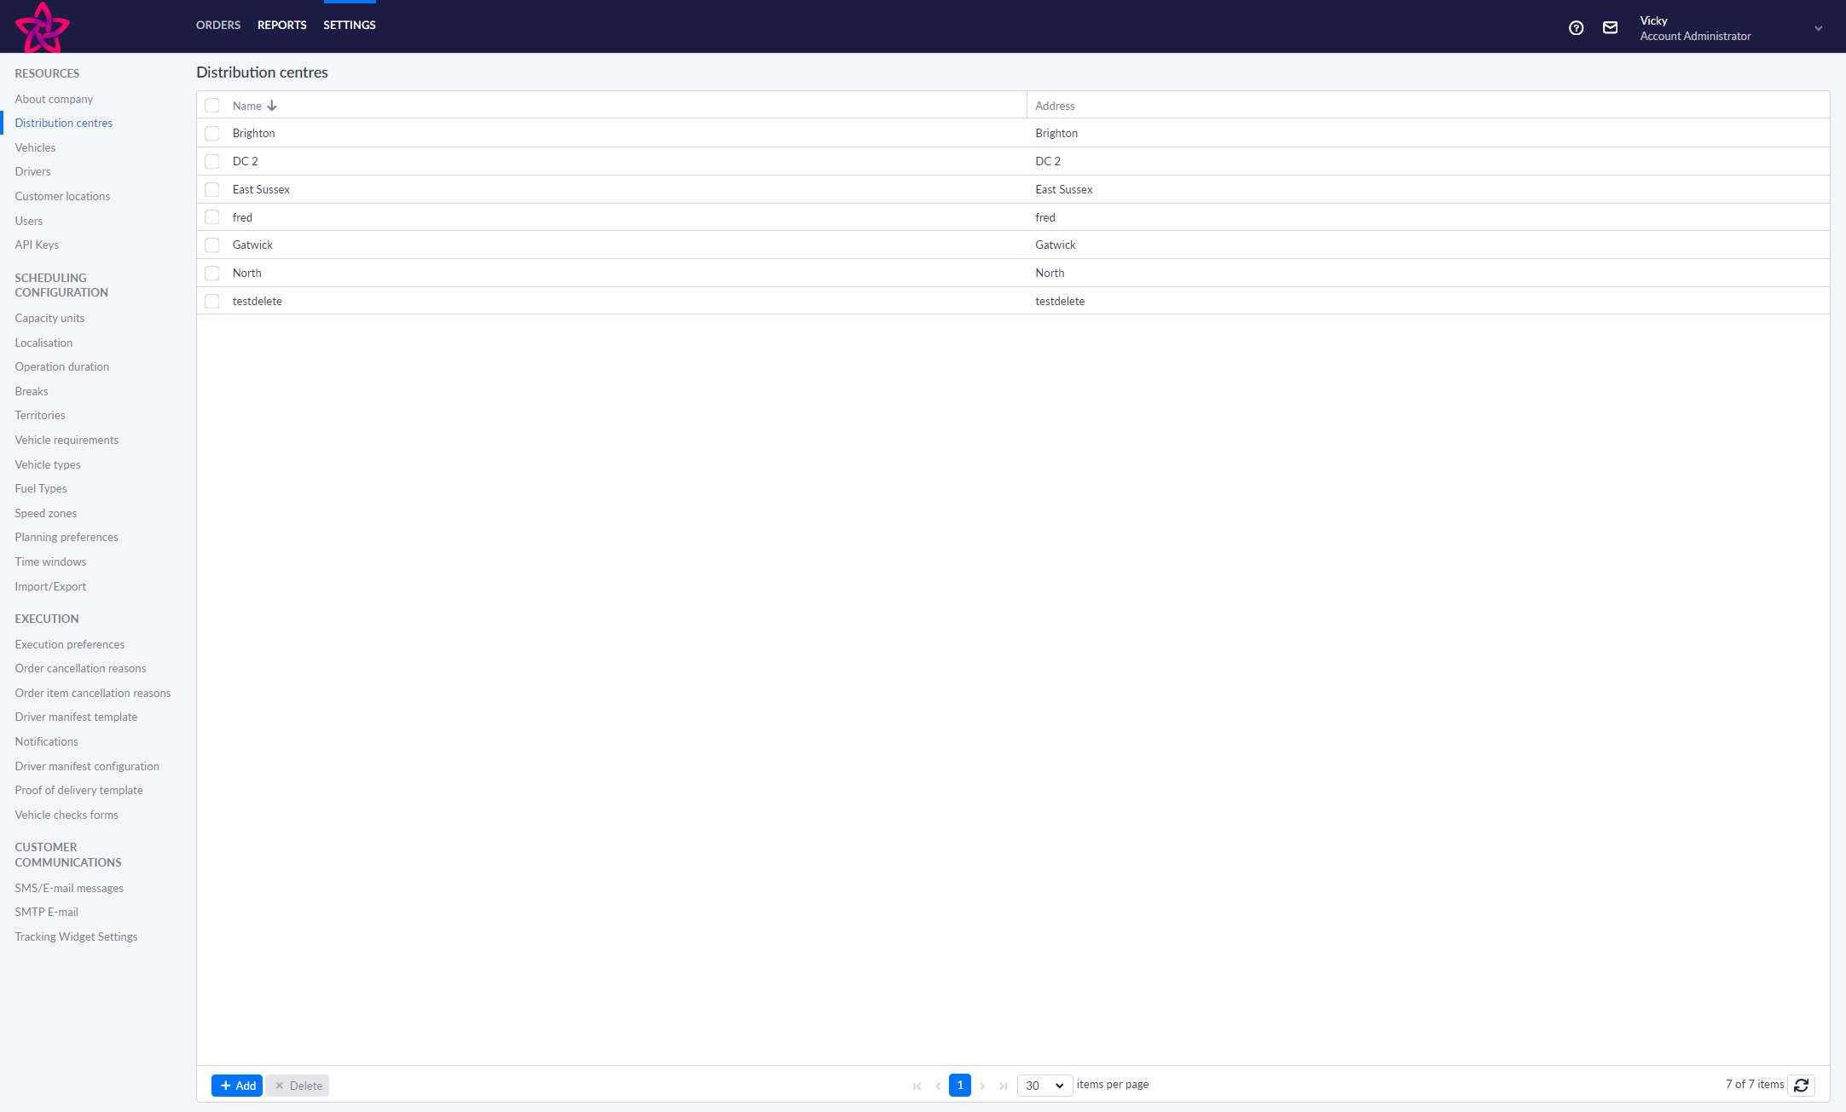Tick the East Sussex row checkbox

click(212, 190)
